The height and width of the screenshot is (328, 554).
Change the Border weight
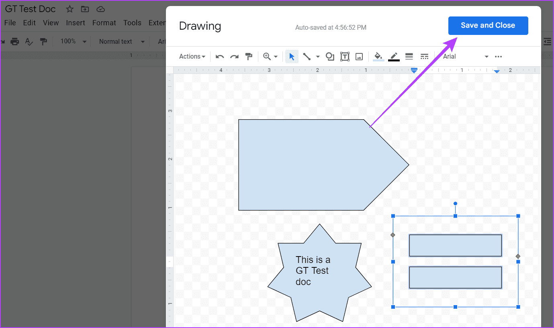[x=409, y=57]
